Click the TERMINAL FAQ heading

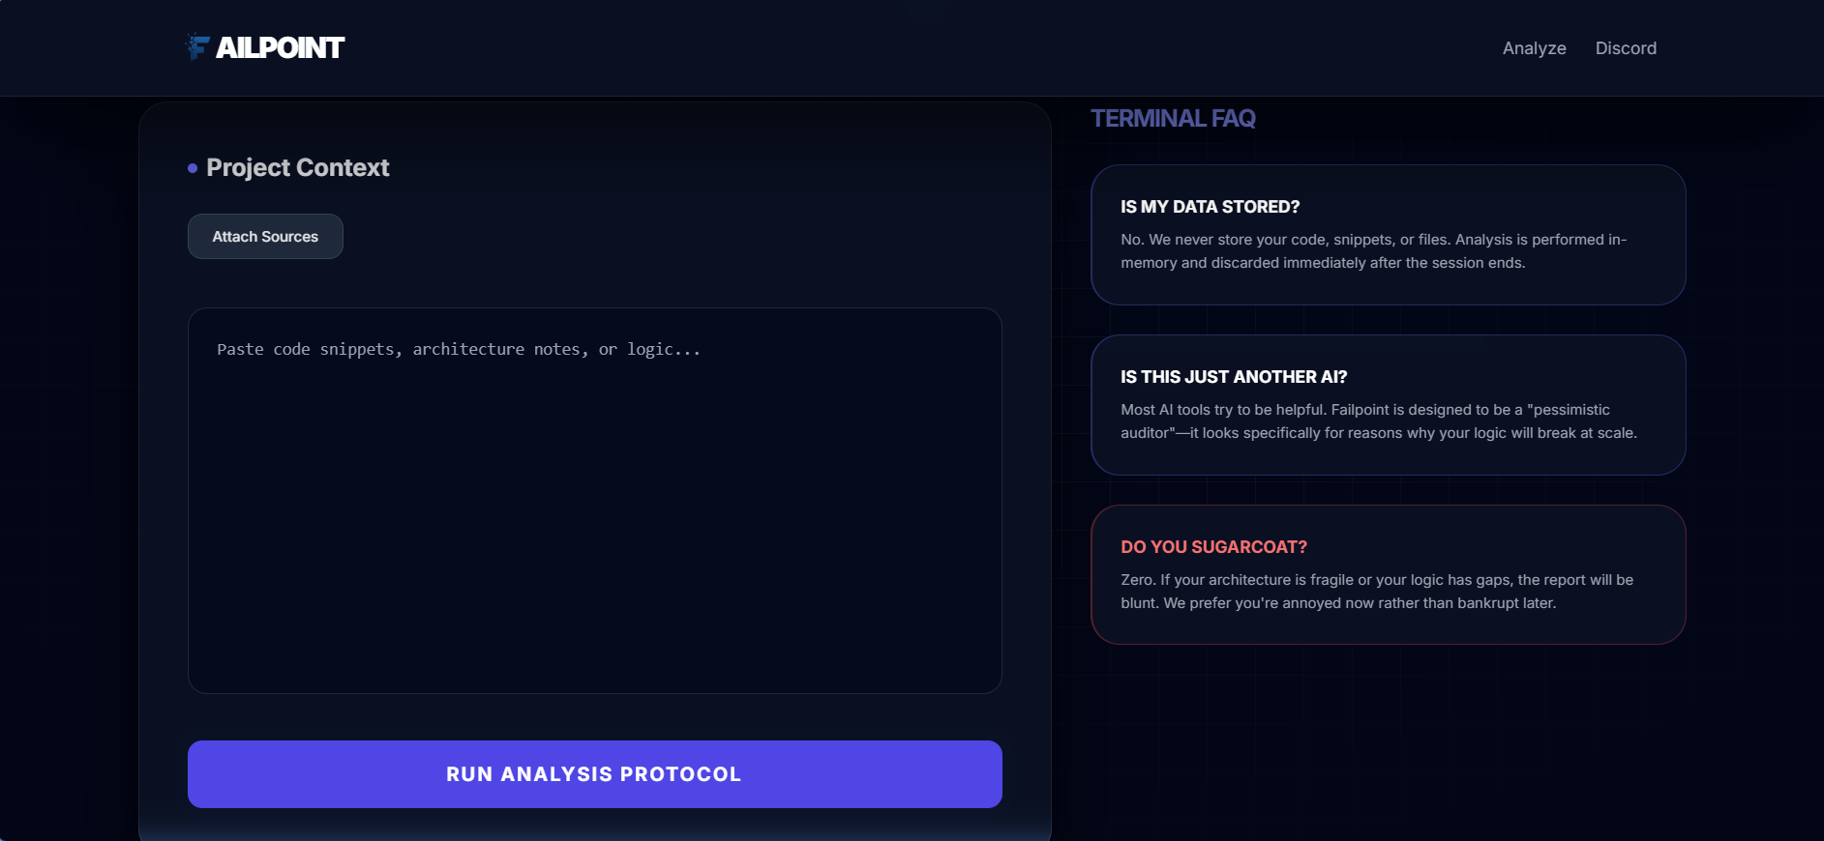[1173, 118]
